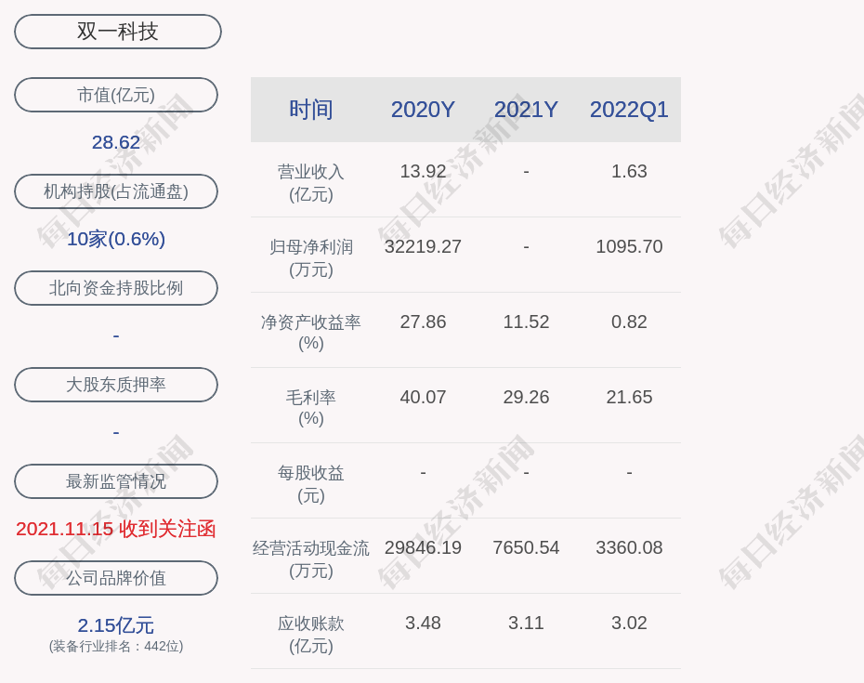Open the 最新监管情况 label pill
The height and width of the screenshot is (683, 864).
point(116,481)
